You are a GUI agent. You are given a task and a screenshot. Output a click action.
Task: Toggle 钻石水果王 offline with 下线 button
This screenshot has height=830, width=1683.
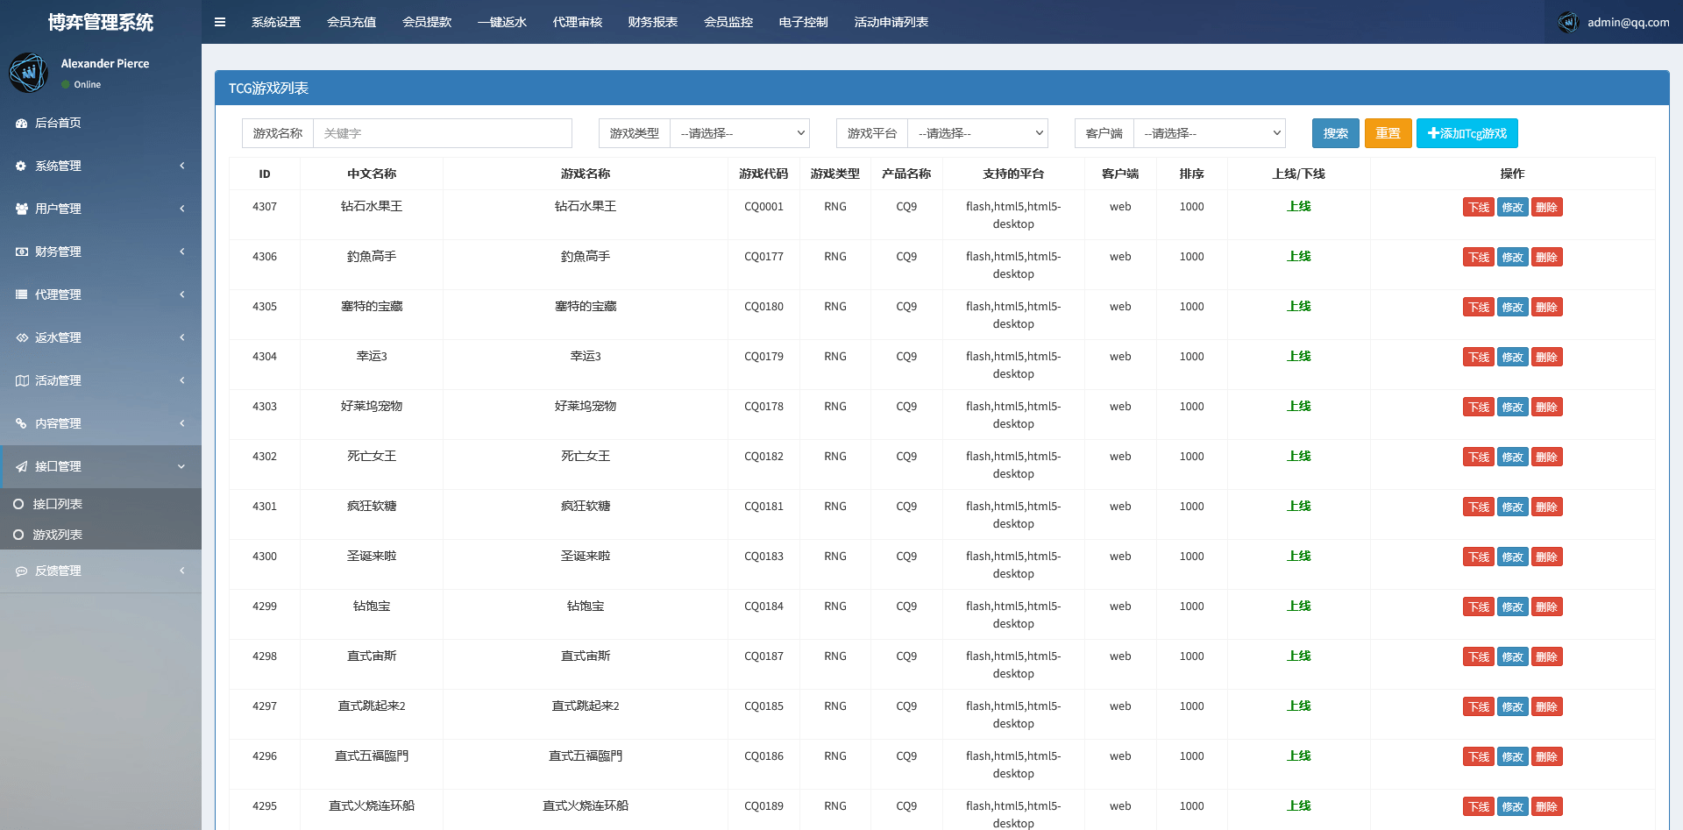point(1479,207)
